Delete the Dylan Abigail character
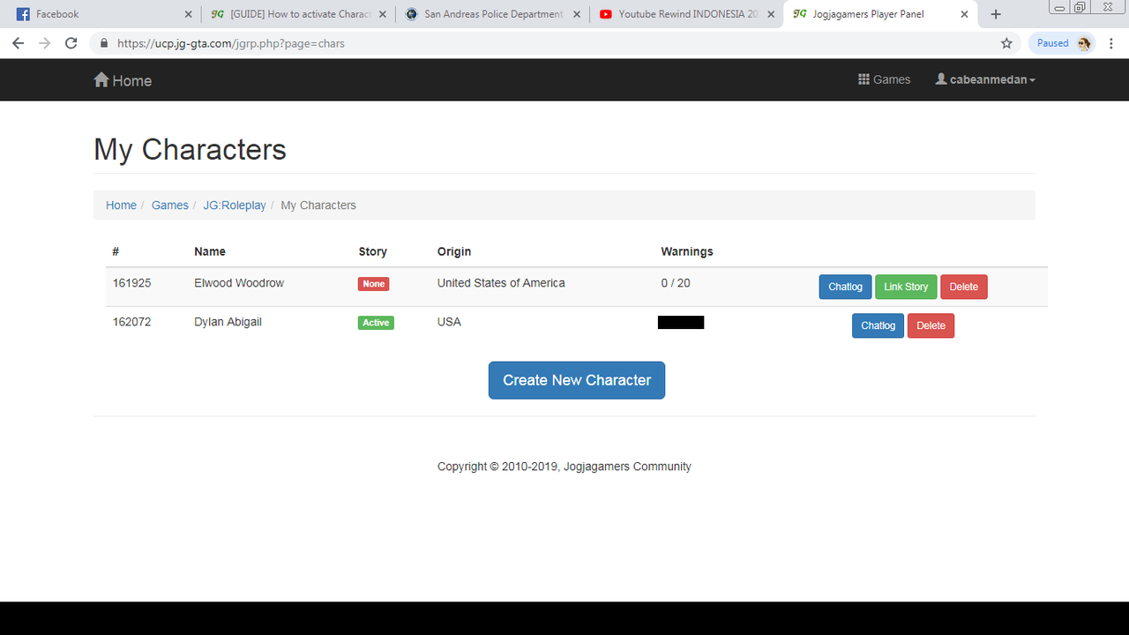This screenshot has width=1129, height=635. click(931, 325)
